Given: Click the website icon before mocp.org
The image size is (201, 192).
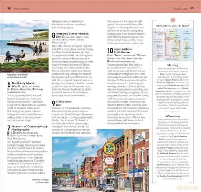Looking at the screenshot, I should click(14, 139).
